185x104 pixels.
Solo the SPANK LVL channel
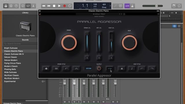(87, 58)
